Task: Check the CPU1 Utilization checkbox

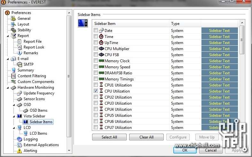Action: [96, 85]
